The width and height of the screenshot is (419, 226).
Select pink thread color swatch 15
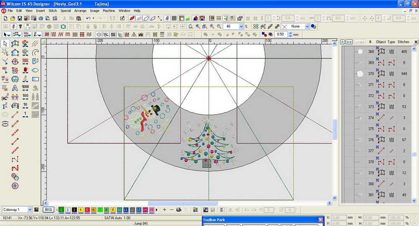pyautogui.click(x=151, y=210)
